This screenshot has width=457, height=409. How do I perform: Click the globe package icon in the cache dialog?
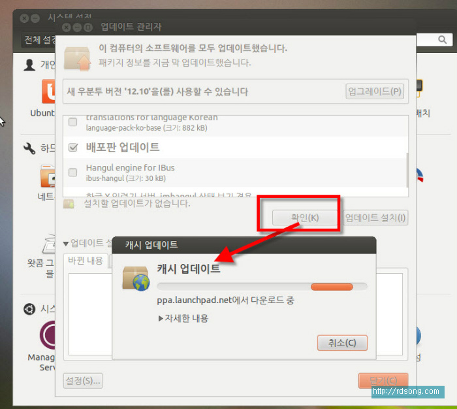tap(136, 278)
